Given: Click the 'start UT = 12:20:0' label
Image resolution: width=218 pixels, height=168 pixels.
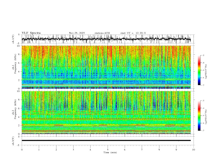Looking at the screenshot, I should [133, 33].
